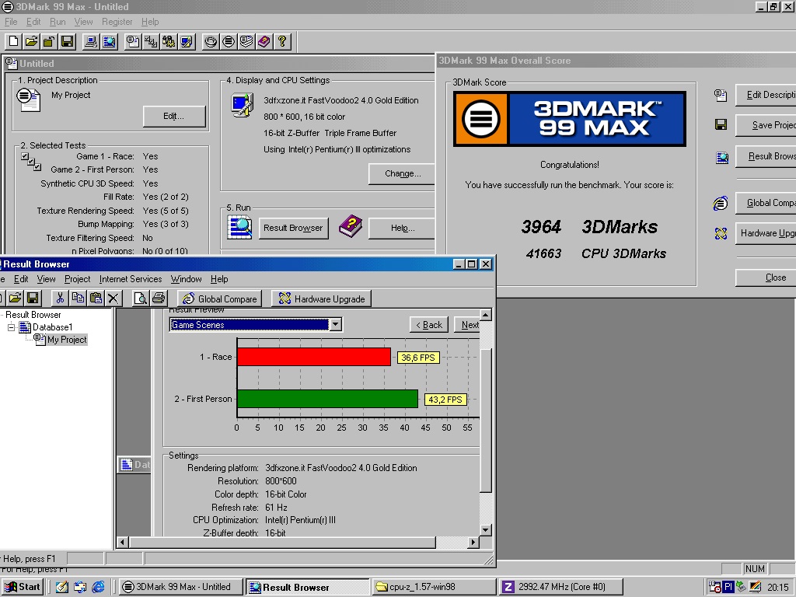This screenshot has width=796, height=597.
Task: Close the Overall Score dialog with Close button
Action: [x=766, y=278]
